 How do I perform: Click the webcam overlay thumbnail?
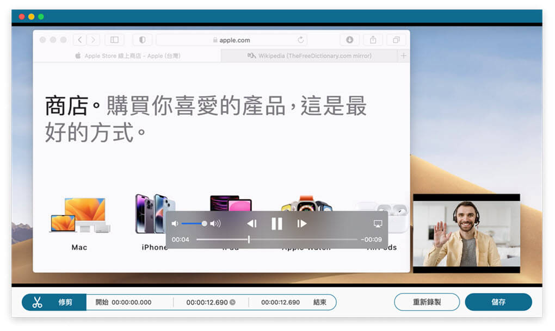tap(466, 233)
